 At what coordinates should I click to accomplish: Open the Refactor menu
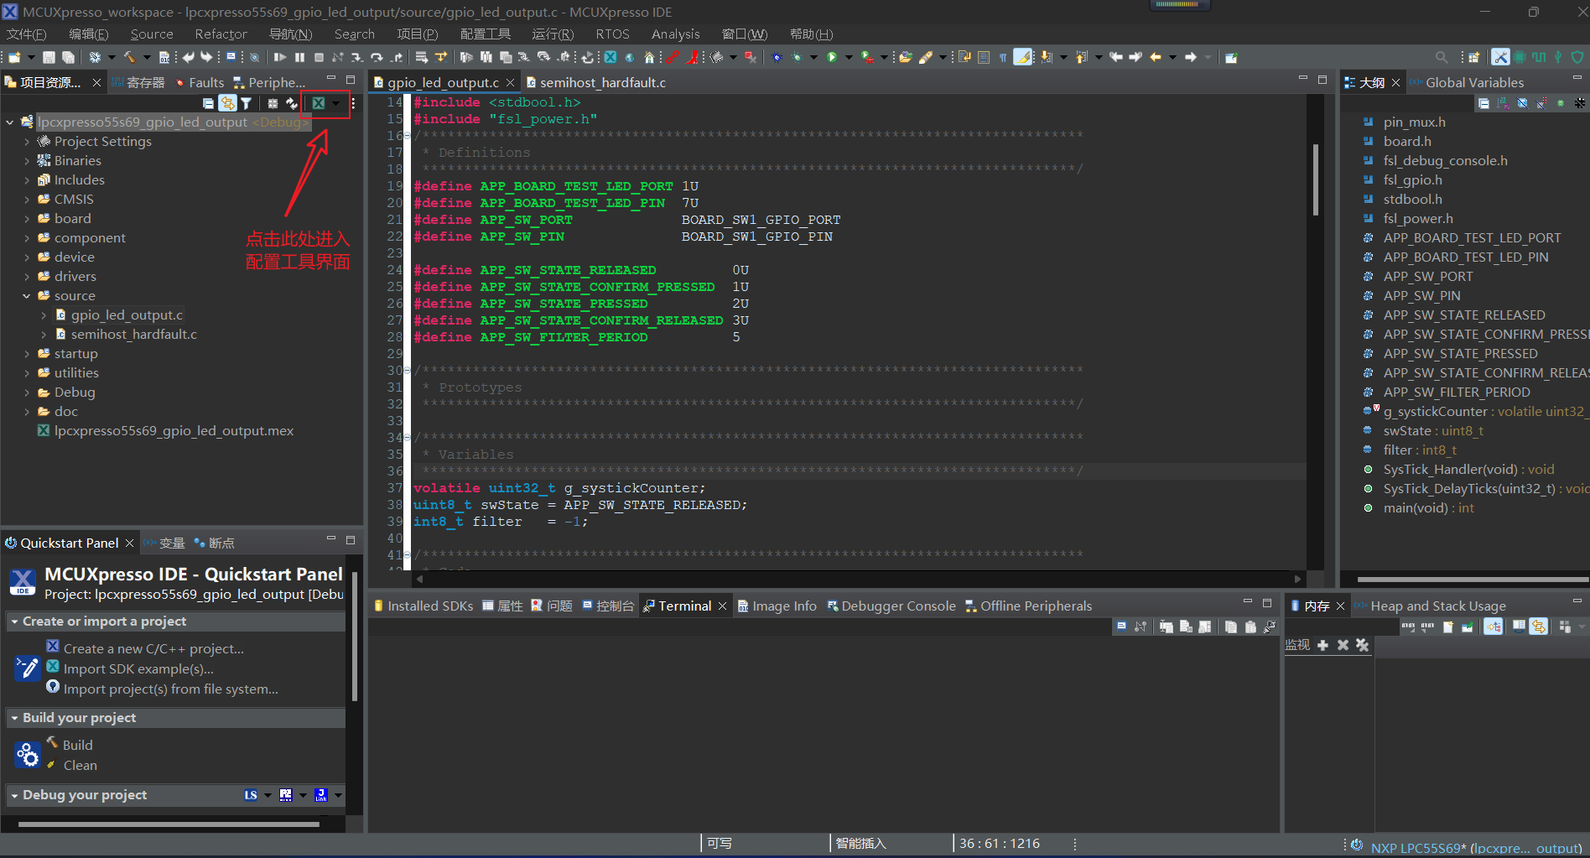221,34
